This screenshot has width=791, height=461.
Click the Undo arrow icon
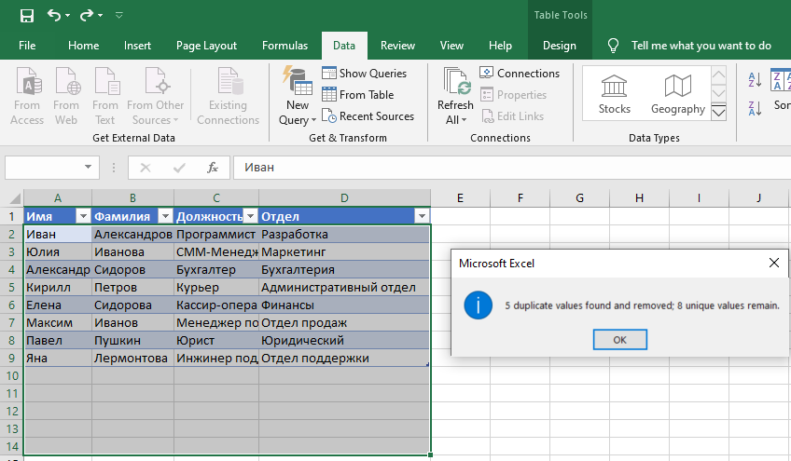55,16
